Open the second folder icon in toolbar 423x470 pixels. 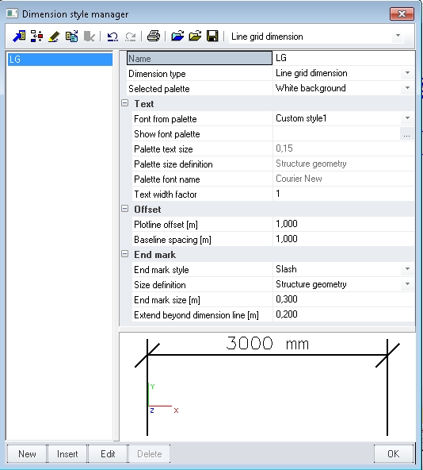click(195, 37)
